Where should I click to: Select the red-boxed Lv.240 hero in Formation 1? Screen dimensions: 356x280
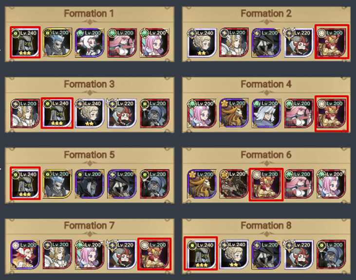25,42
